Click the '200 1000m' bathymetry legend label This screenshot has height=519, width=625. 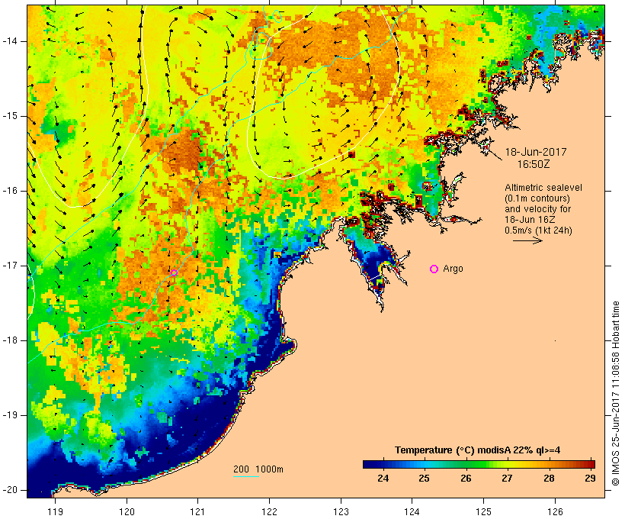click(258, 469)
